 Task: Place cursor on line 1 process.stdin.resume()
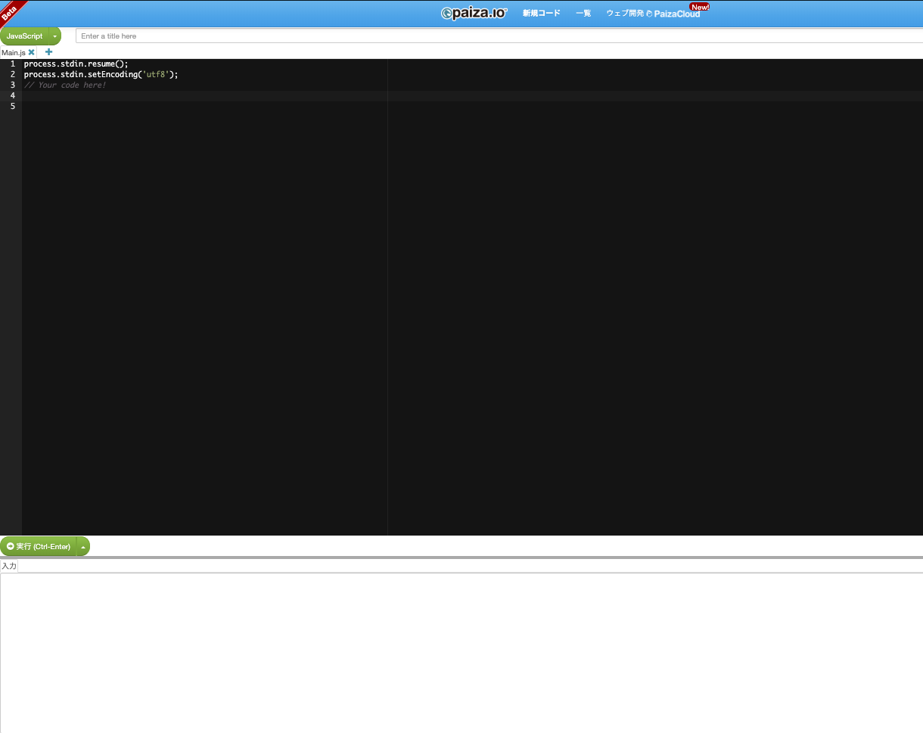(x=76, y=64)
